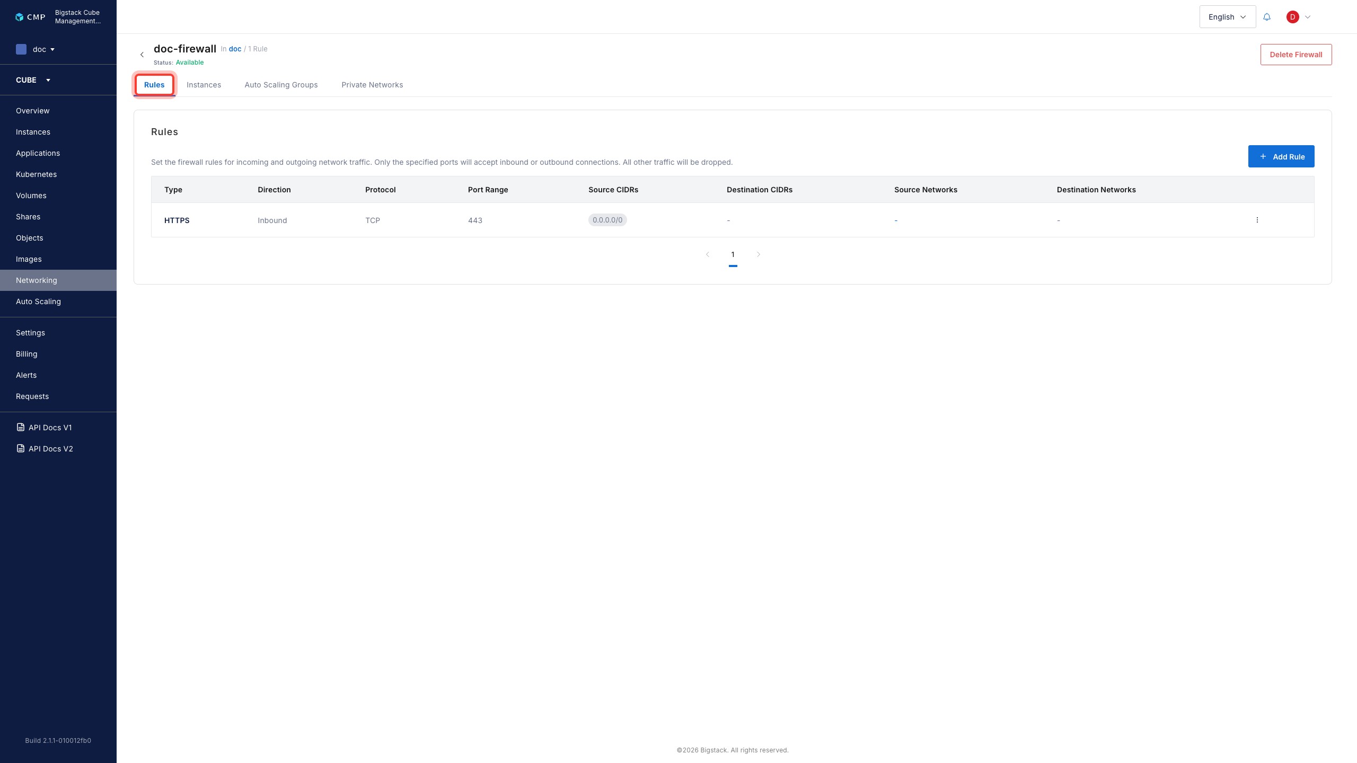Open Kubernetes in the sidebar
Image resolution: width=1357 pixels, height=763 pixels.
[x=58, y=174]
